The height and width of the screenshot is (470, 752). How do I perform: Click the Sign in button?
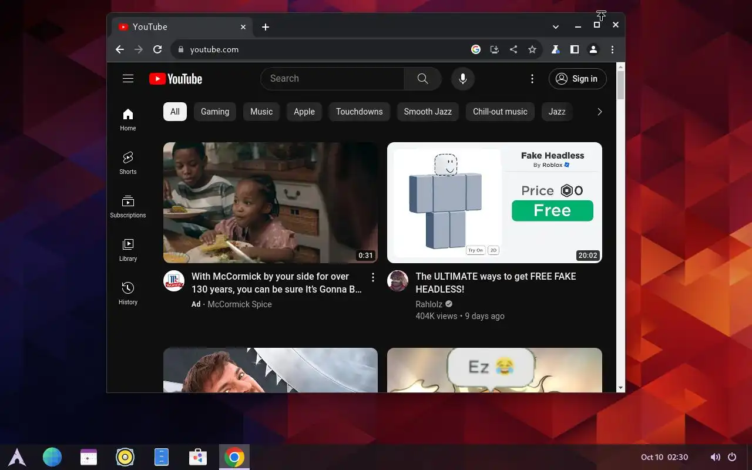578,79
